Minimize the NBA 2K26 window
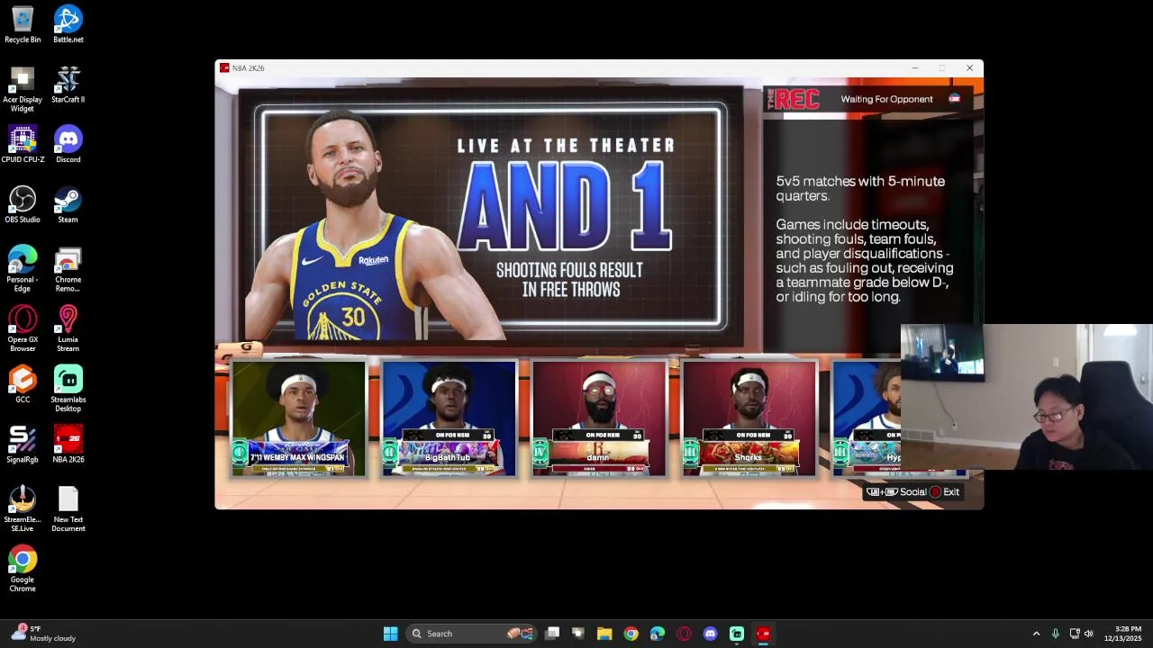This screenshot has height=648, width=1153. tap(914, 68)
